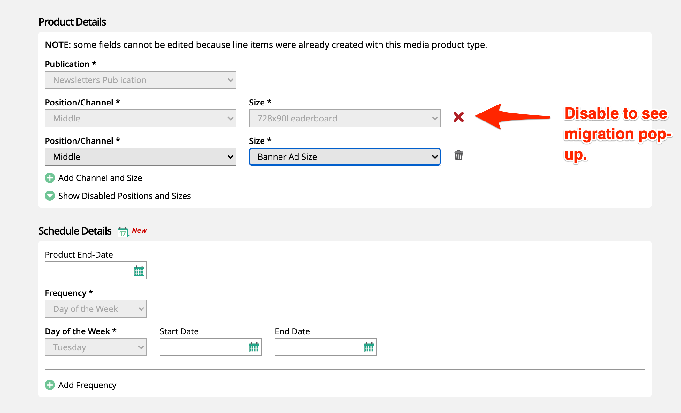Open the Tuesday day dropdown
Screen dimensions: 681x413
96,347
